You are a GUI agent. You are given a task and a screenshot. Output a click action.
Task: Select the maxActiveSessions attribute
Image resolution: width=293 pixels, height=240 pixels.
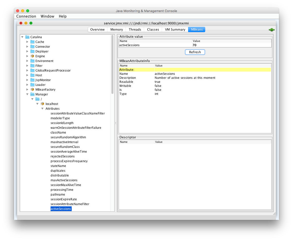point(64,180)
